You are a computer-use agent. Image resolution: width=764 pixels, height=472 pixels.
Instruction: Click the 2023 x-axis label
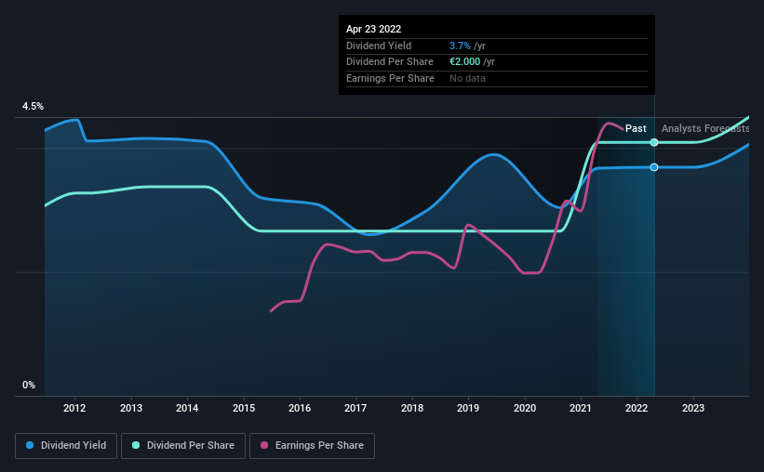[693, 408]
